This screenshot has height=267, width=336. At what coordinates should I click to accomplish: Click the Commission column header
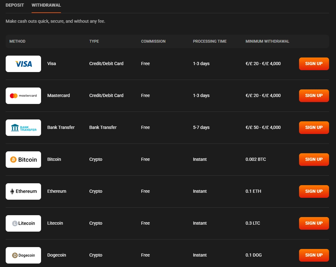(153, 41)
